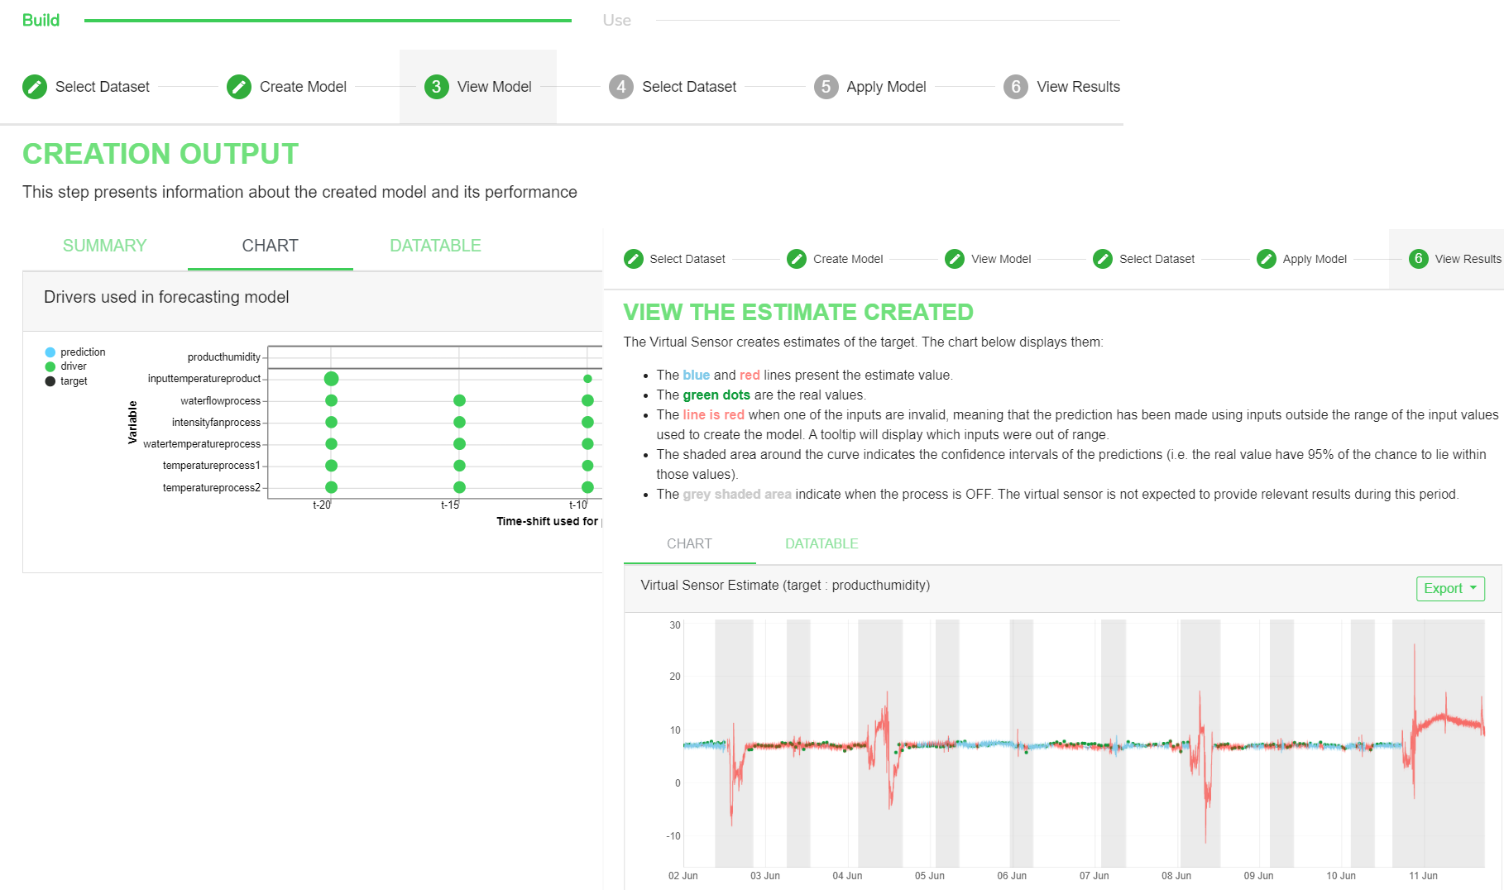Click the 11 Jun axis label
This screenshot has width=1504, height=890.
pyautogui.click(x=1423, y=876)
